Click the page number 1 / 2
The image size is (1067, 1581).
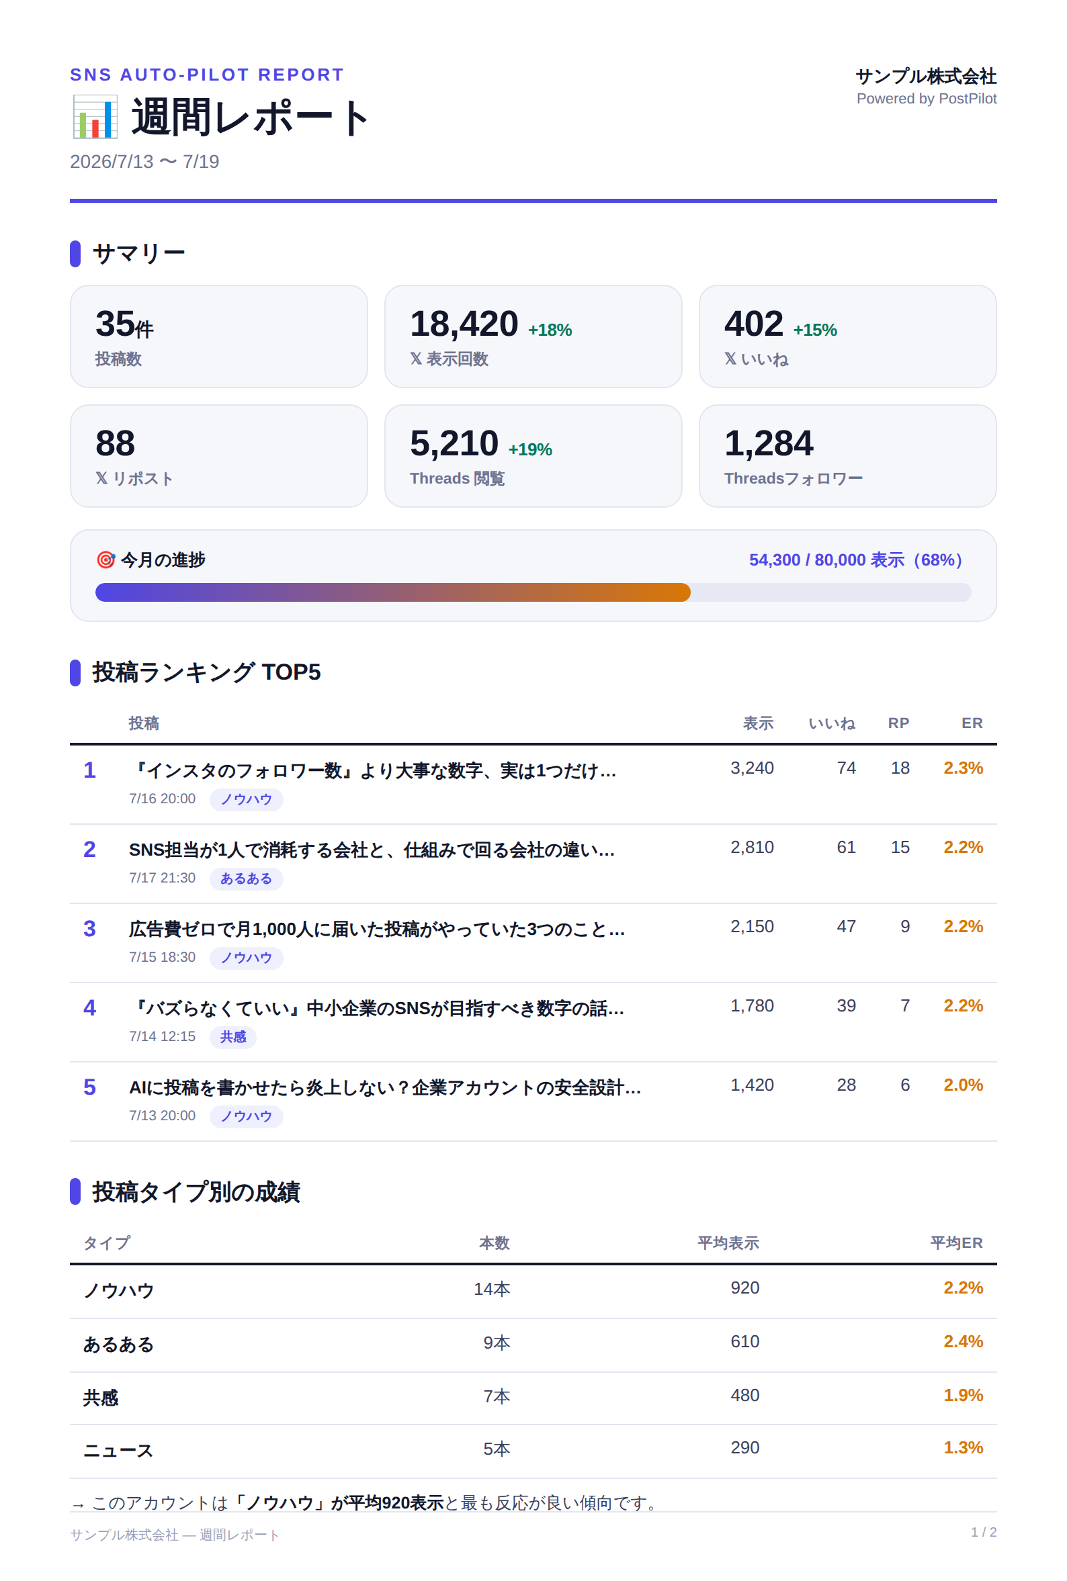click(983, 1532)
